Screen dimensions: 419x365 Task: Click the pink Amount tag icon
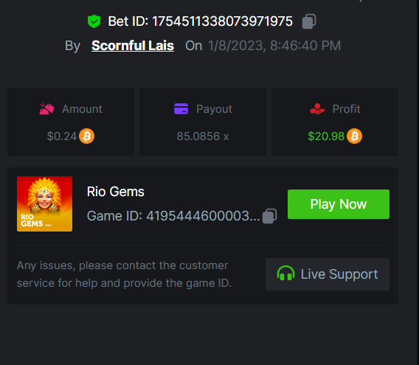coord(46,108)
